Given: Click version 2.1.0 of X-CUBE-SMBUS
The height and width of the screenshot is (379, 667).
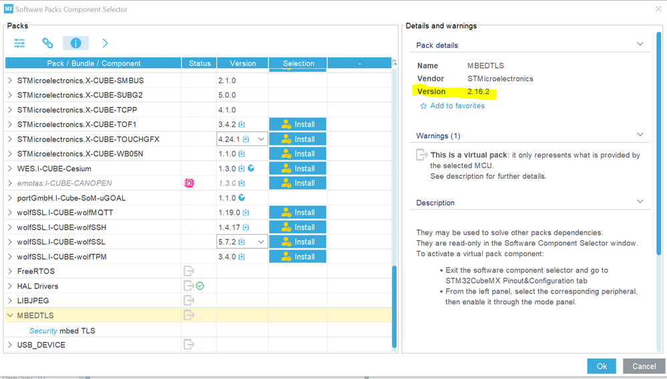Looking at the screenshot, I should [x=227, y=80].
